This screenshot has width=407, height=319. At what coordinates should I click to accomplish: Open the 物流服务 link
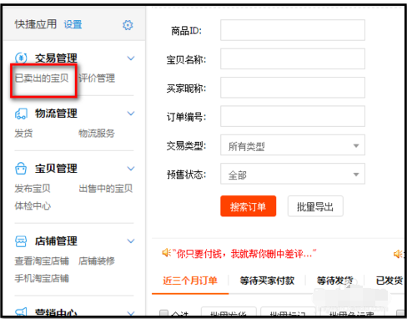click(x=97, y=134)
